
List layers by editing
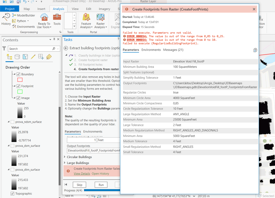(x=33, y=57)
